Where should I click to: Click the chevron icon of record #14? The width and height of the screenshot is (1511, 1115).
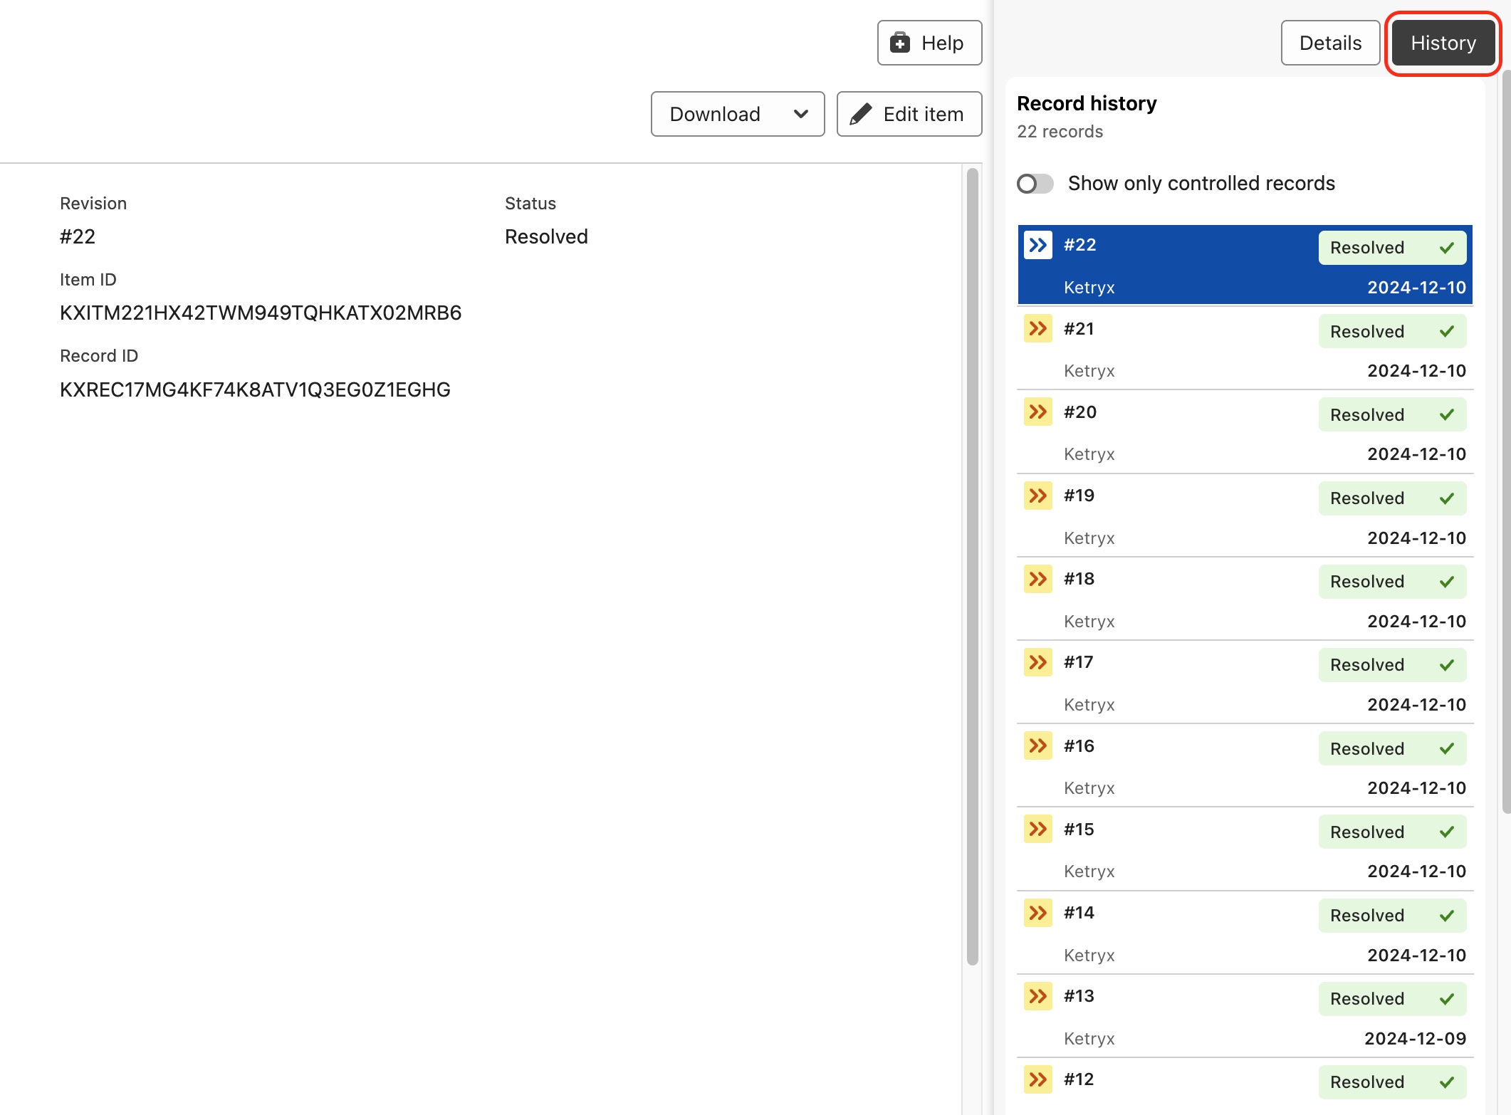1038,913
